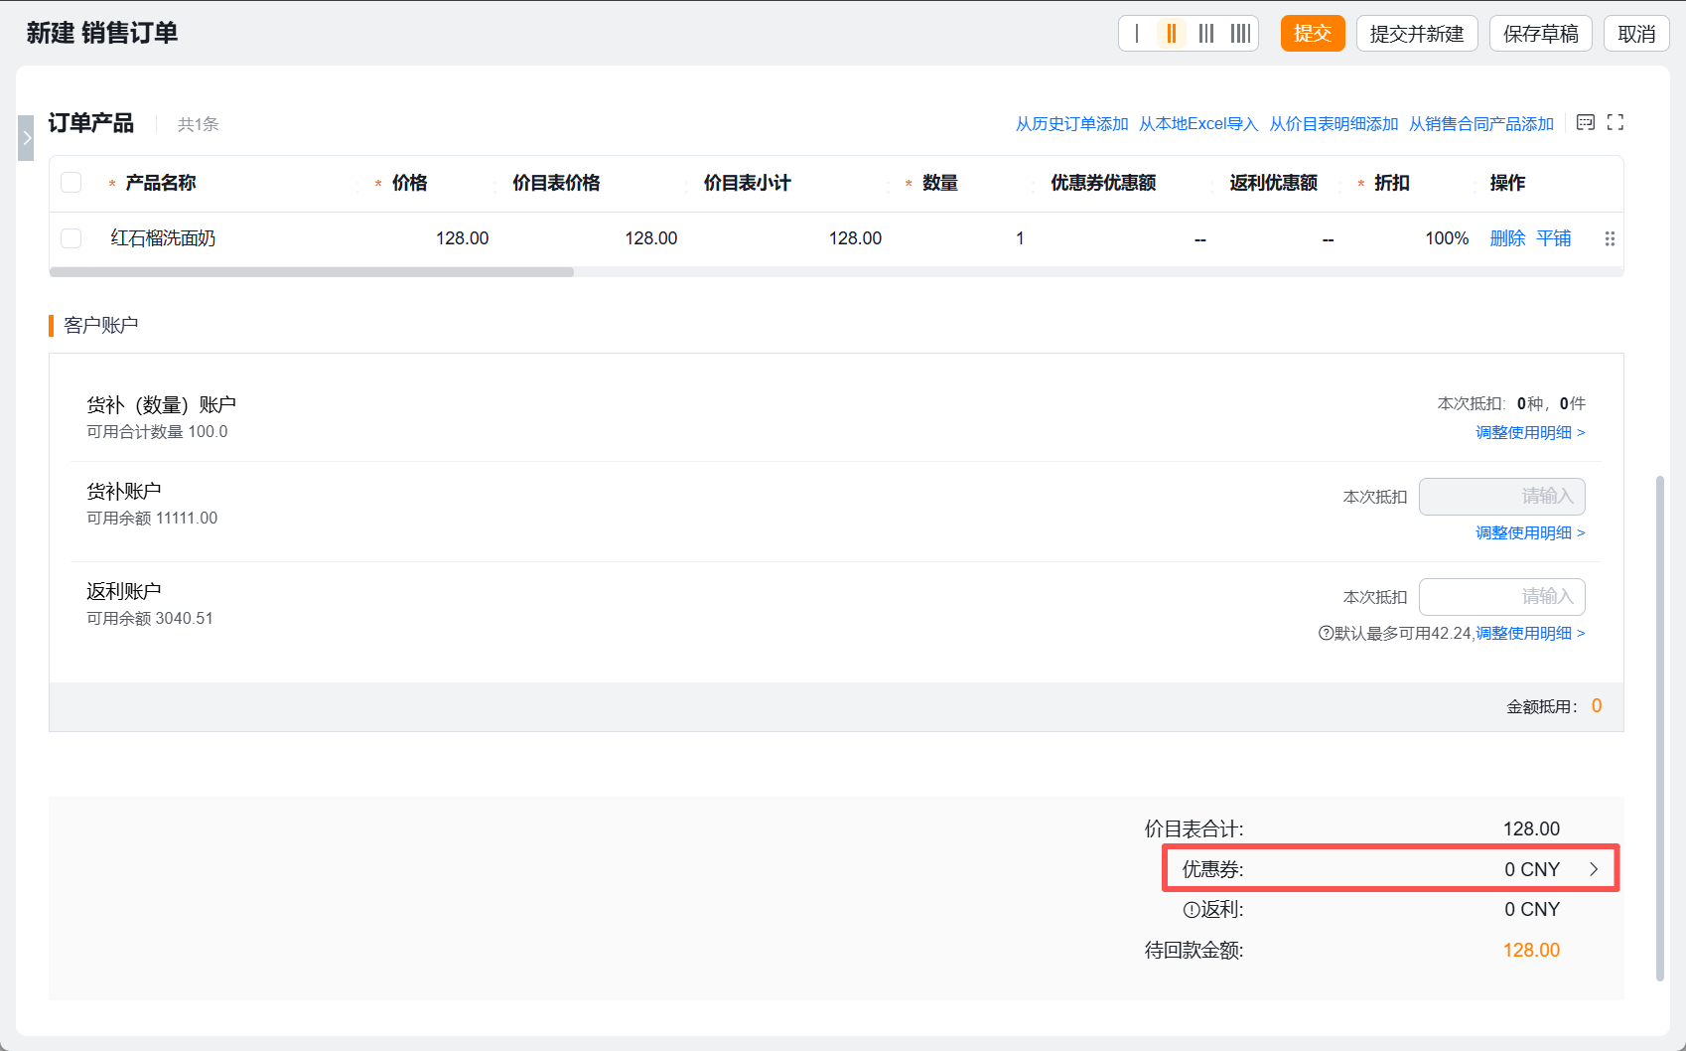
Task: Switch to single-column layout icon
Action: point(1137,34)
